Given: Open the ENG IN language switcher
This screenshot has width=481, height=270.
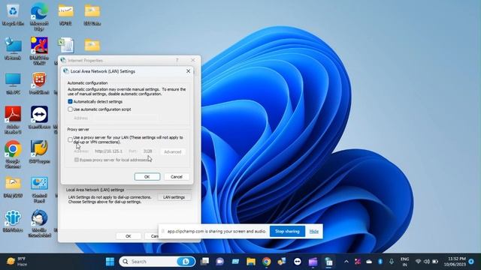Looking at the screenshot, I should pos(404,262).
